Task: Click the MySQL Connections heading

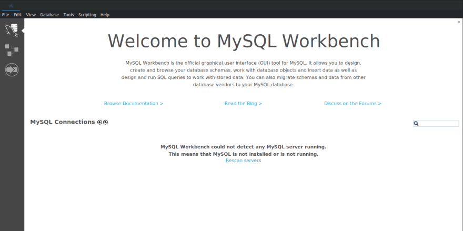Action: [62, 122]
